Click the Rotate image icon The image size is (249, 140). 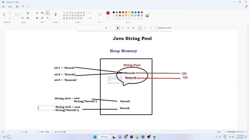[x=28, y=13]
